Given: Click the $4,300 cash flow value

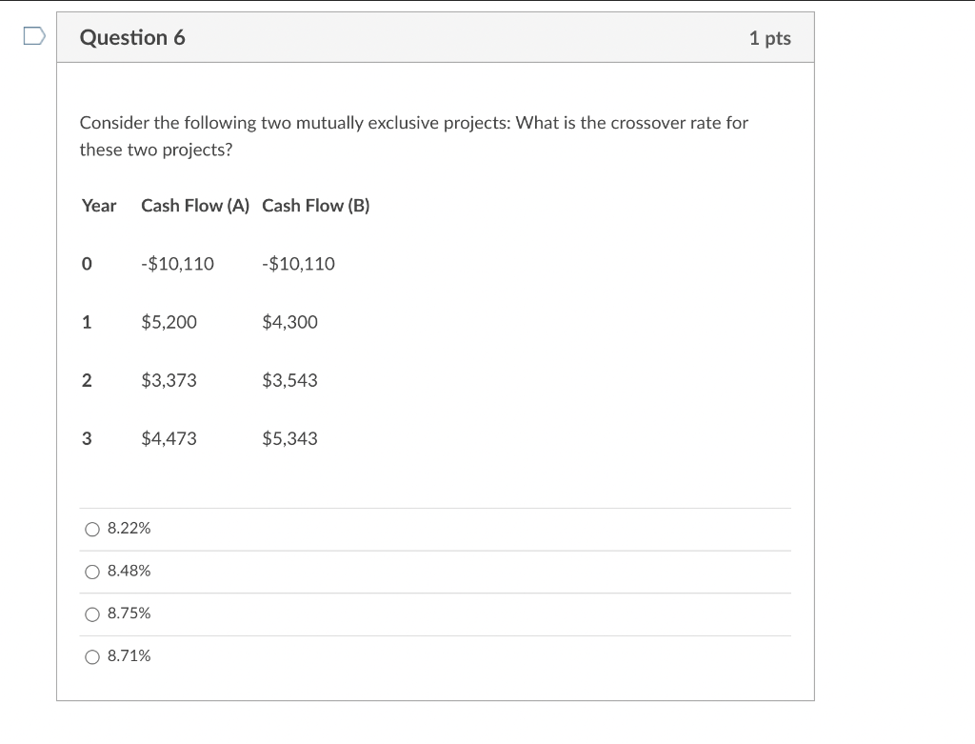Looking at the screenshot, I should pyautogui.click(x=289, y=322).
